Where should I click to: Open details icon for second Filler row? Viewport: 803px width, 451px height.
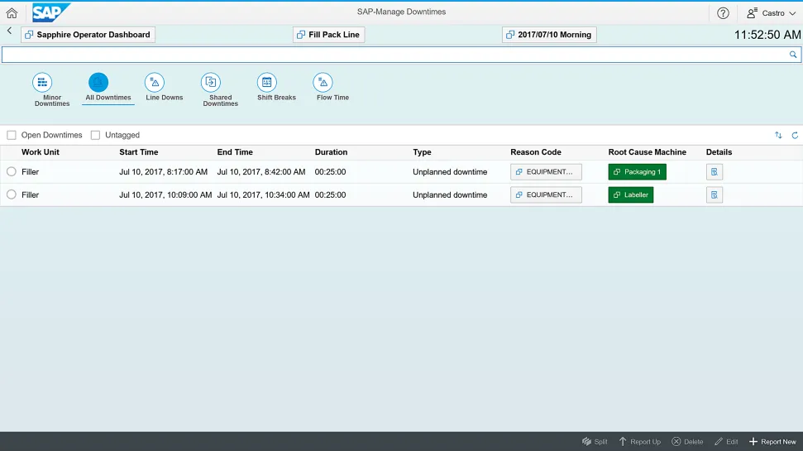715,195
